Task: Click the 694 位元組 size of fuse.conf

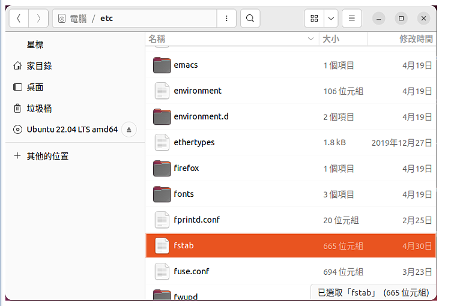Action: coord(343,272)
